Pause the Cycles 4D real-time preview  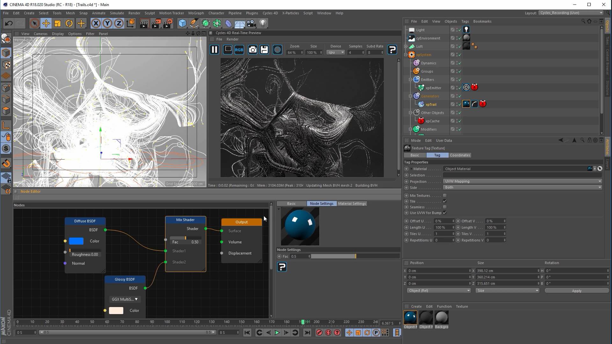(x=215, y=50)
